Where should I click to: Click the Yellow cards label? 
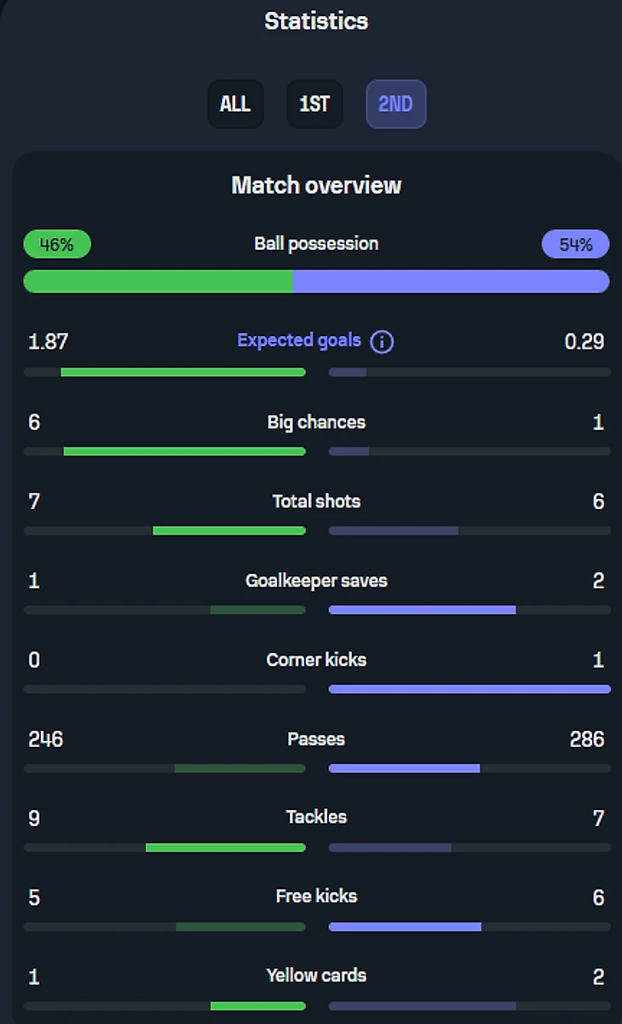tap(316, 975)
